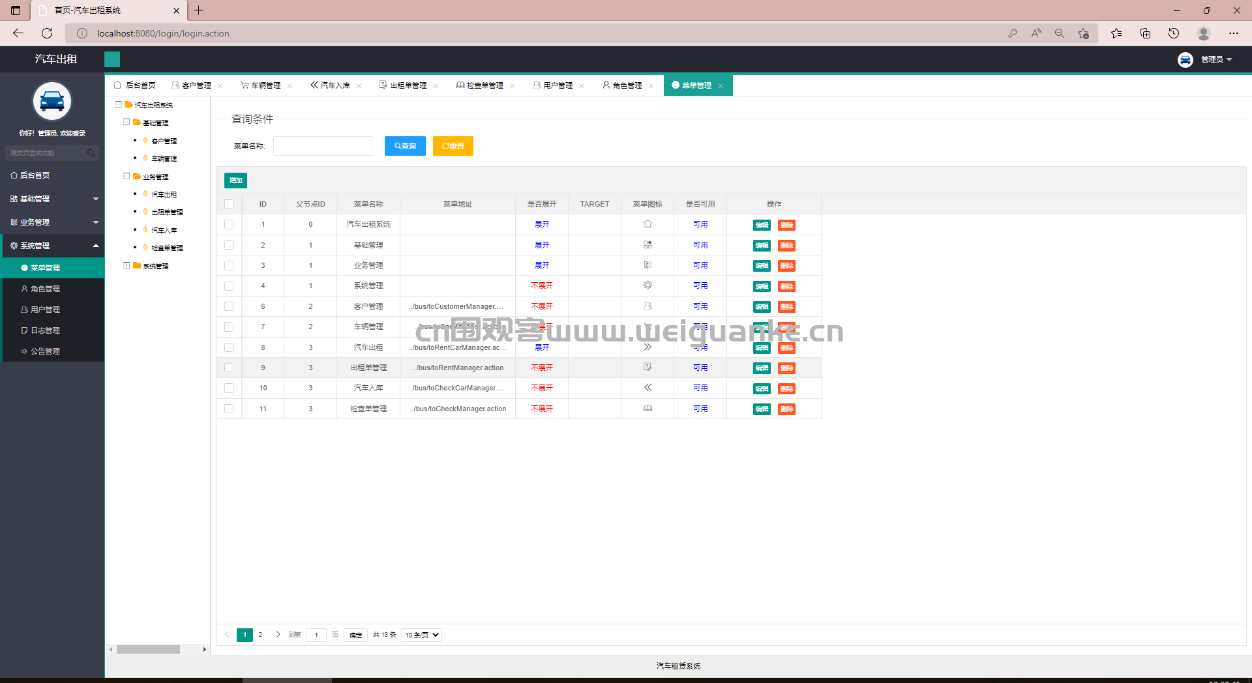Close the 客户管理 tab
The height and width of the screenshot is (683, 1252).
(220, 86)
